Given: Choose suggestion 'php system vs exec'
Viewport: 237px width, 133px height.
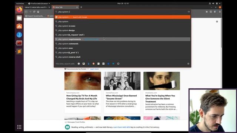Looking at the screenshot, I should point(123,26).
